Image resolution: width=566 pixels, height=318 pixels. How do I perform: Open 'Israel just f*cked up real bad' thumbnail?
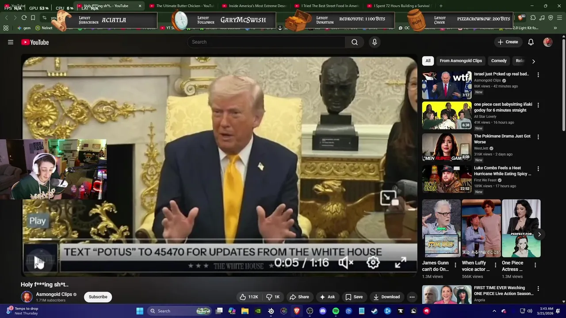tap(447, 85)
